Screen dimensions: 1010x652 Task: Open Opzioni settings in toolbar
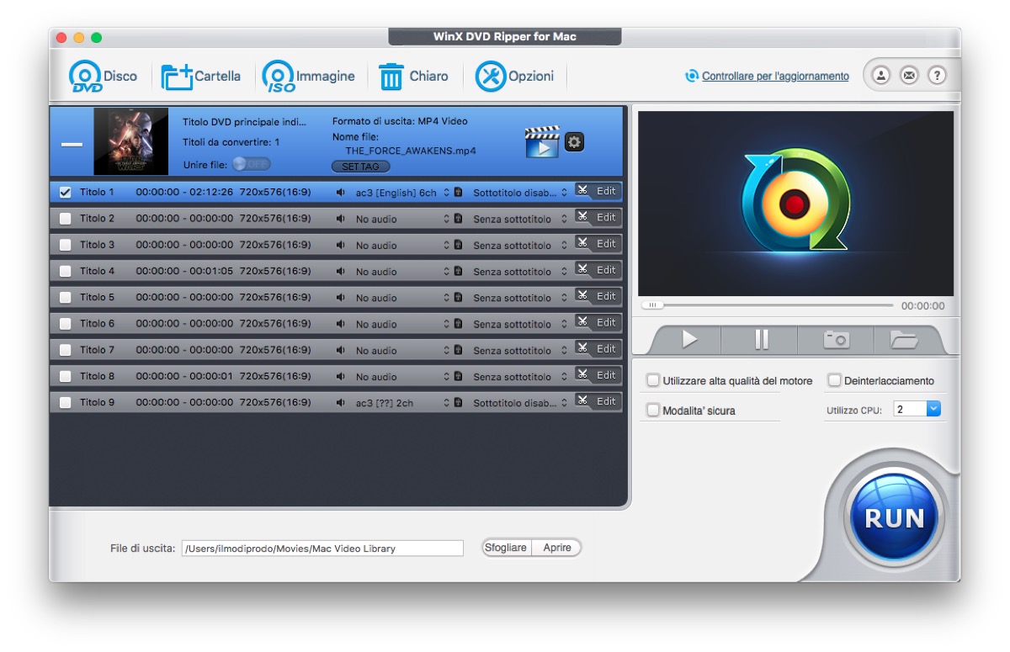(491, 76)
